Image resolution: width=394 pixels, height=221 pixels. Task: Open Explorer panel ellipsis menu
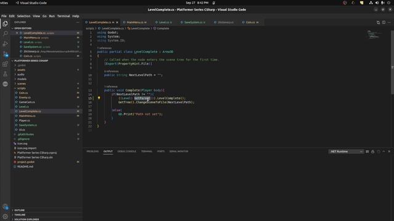[x=78, y=22]
